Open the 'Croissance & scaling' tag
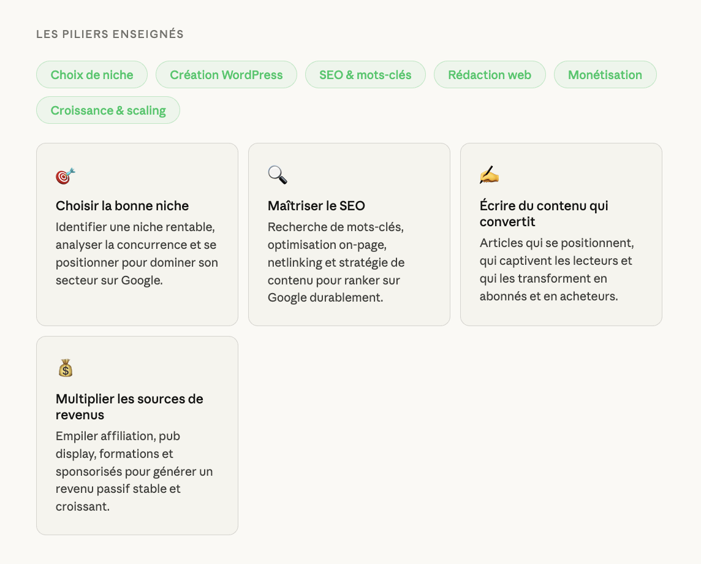 pos(108,110)
